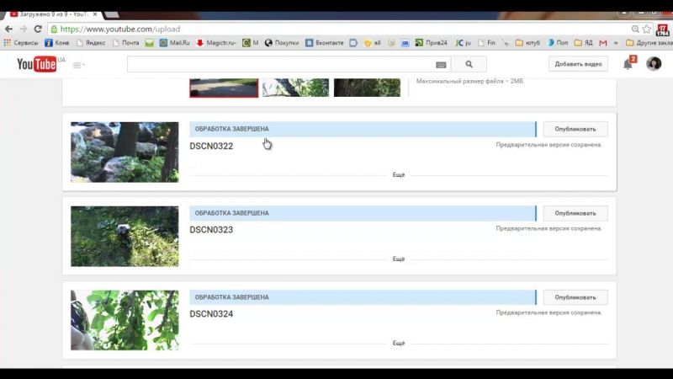The image size is (673, 379).
Task: Open the user avatar account menu
Action: 654,64
